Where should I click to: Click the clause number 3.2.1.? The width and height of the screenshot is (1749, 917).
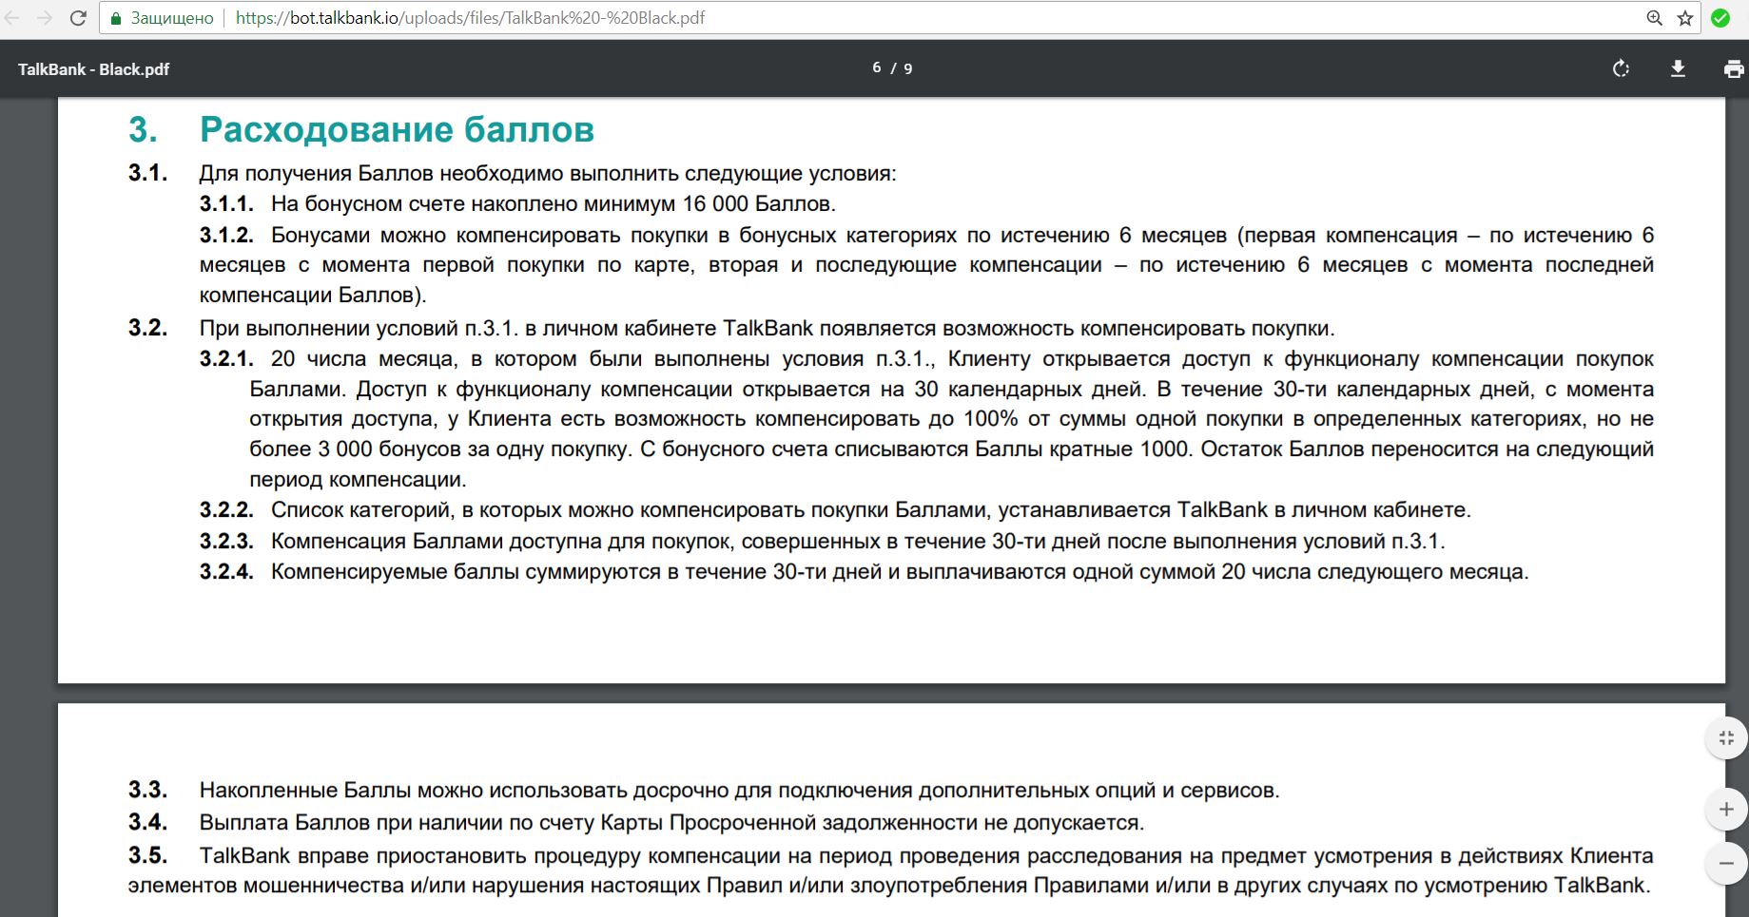click(226, 359)
